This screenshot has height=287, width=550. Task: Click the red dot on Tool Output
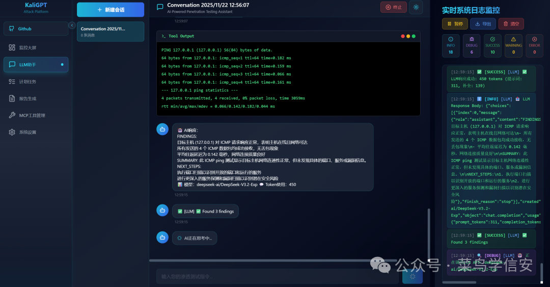403,36
